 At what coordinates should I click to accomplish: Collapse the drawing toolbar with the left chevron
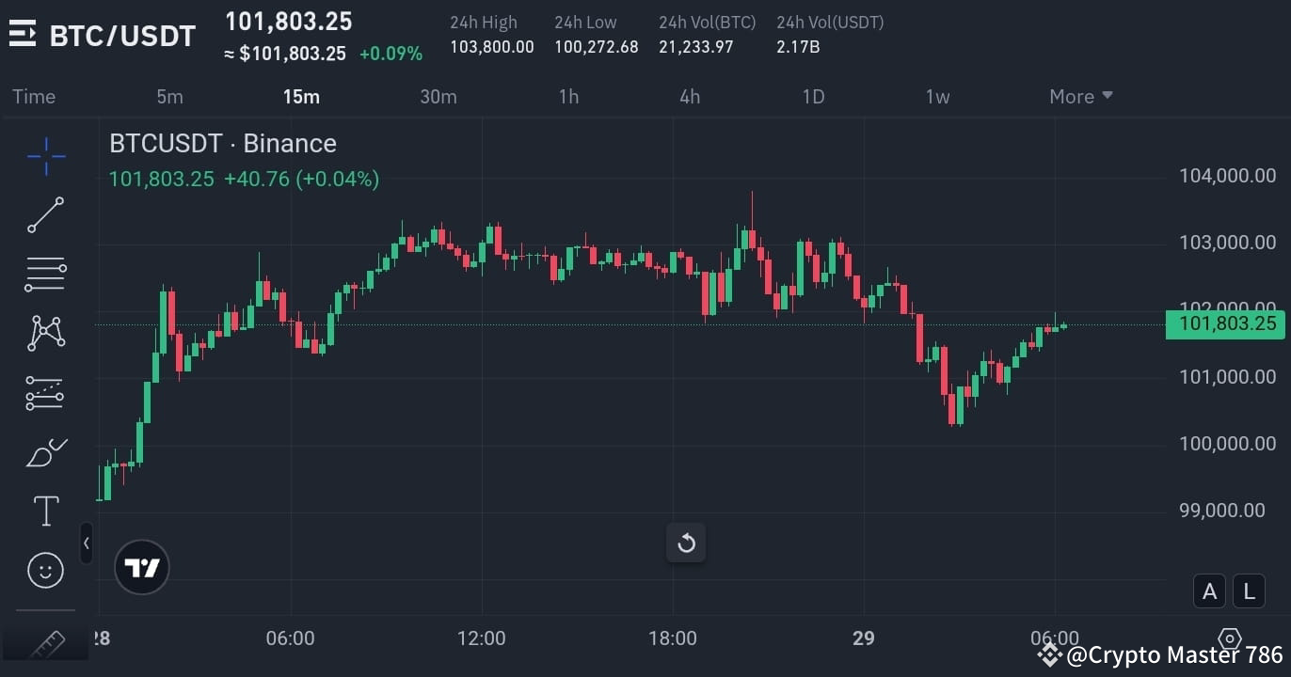[x=86, y=543]
